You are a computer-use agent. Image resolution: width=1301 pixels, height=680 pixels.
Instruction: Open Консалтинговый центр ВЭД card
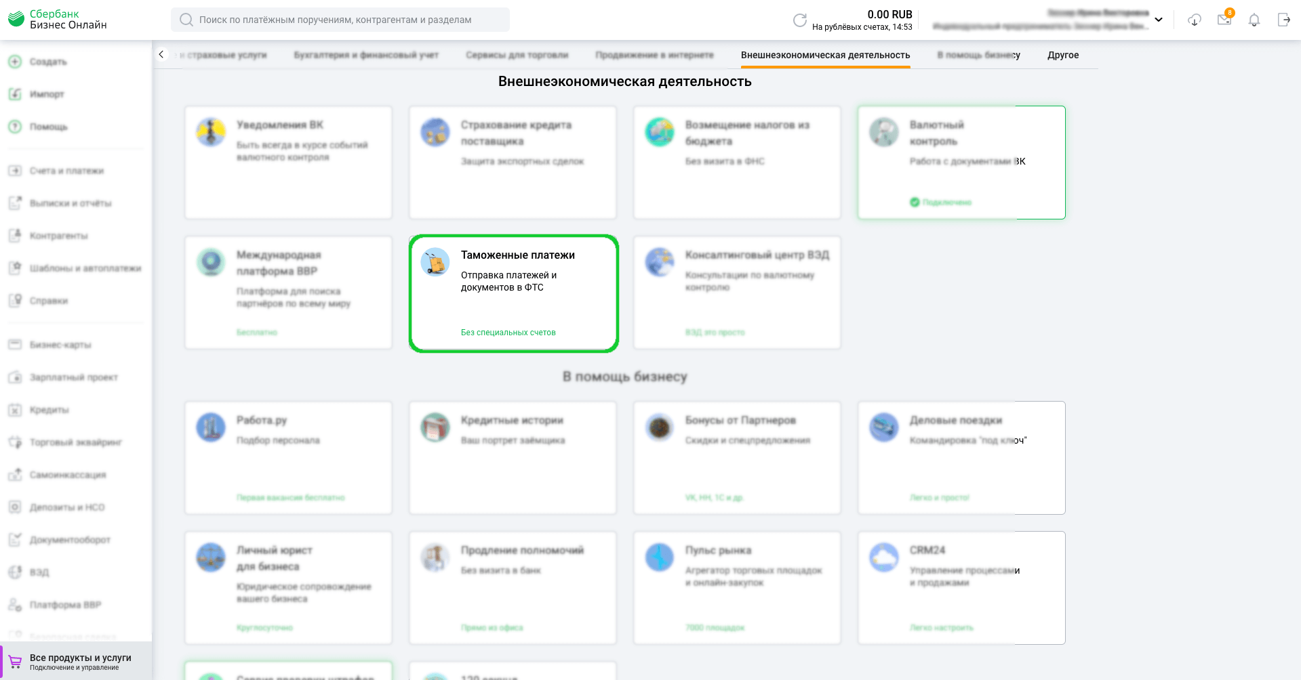pos(737,293)
